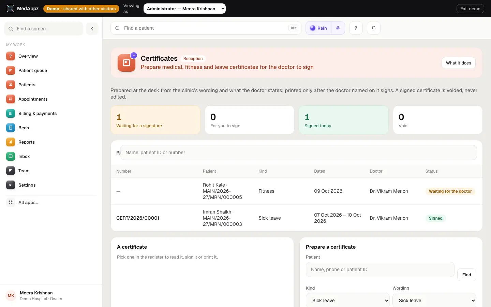Viewport: 491px width, 307px height.
Task: Click the register search field for name or ID
Action: [x=298, y=152]
